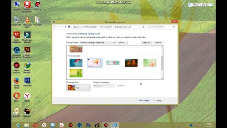
Task: Open Computer desktop icon
Action: (x=17, y=6)
